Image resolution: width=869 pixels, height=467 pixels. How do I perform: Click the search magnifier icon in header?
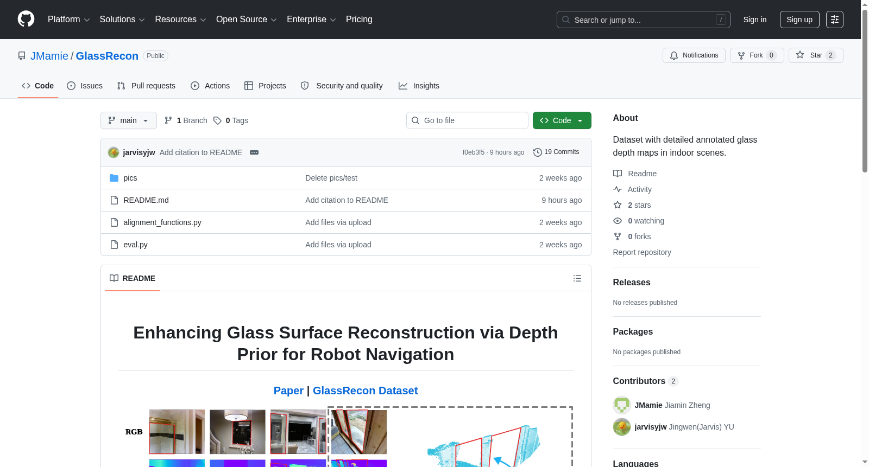pos(566,20)
